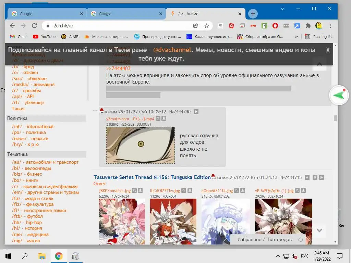Dismiss the Telegram banner with X

[x=328, y=50]
